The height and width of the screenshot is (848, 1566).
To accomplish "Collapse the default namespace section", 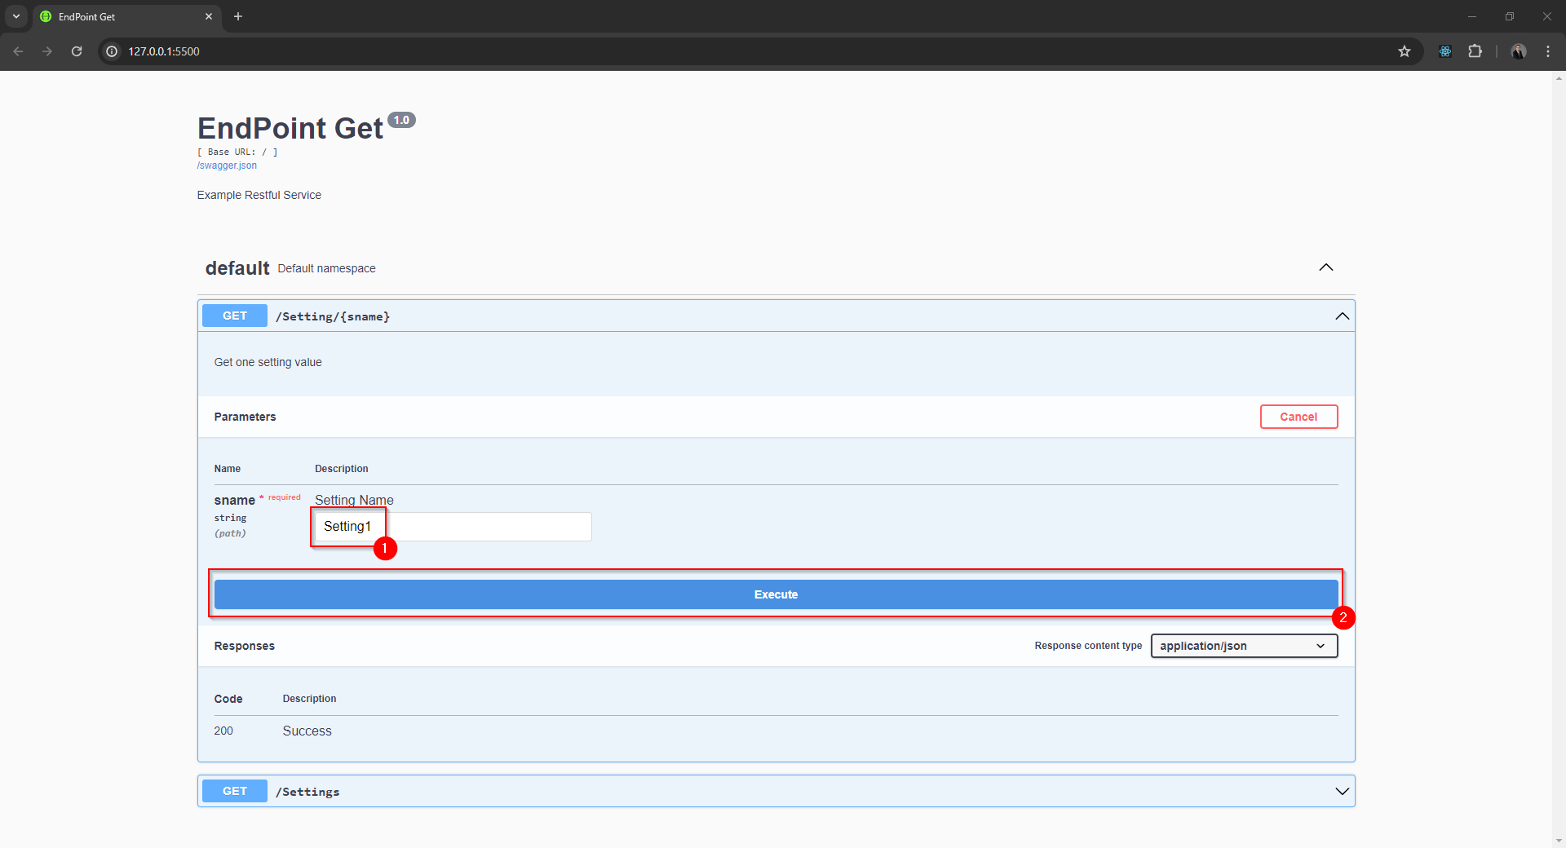I will point(1325,267).
